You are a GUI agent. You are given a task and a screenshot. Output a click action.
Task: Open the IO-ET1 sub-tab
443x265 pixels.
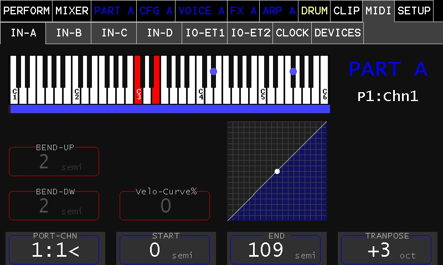click(x=205, y=33)
